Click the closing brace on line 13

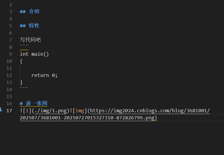click(21, 83)
